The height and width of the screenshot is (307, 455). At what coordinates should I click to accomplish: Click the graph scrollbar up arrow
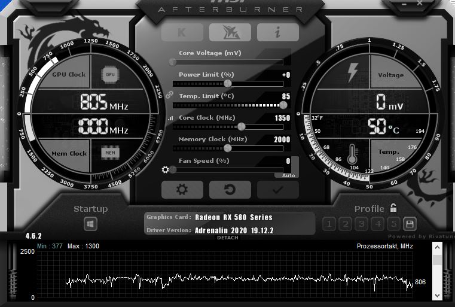pos(437,248)
